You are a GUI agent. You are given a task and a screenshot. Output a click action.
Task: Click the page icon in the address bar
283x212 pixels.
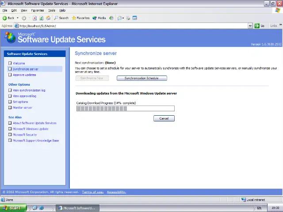click(x=17, y=26)
